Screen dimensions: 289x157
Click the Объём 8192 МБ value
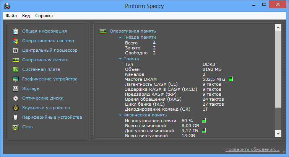pos(212,69)
